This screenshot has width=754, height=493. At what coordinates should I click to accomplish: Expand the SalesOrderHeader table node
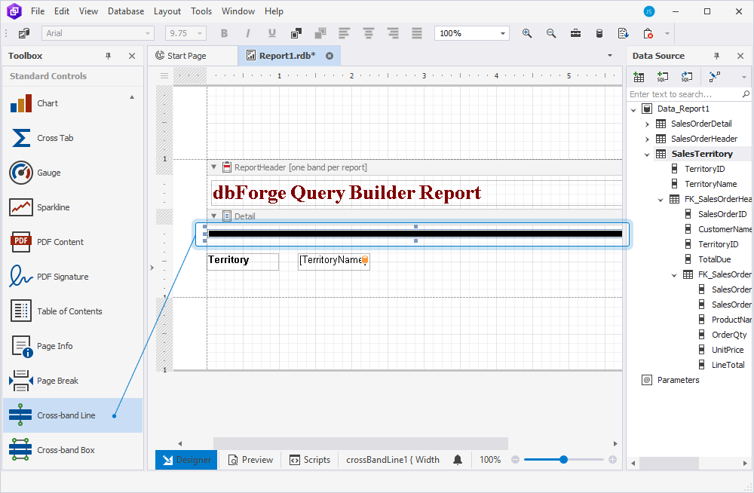click(x=647, y=139)
